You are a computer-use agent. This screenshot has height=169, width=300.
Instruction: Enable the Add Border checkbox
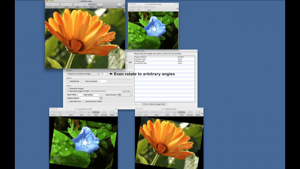69,81
